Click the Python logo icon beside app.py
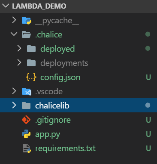Image resolution: width=157 pixels, height=164 pixels. [x=26, y=134]
